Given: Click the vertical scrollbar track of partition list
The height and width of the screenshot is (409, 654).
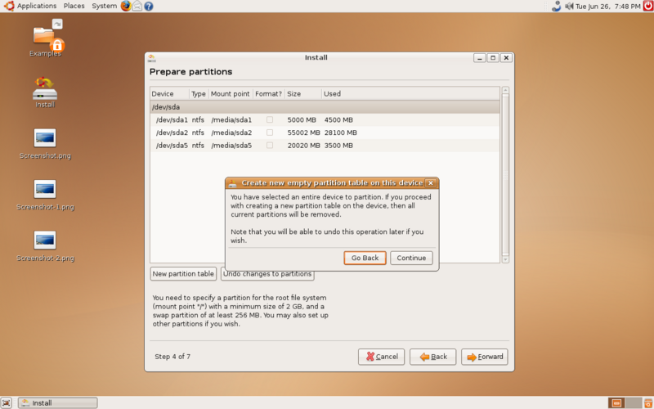Looking at the screenshot, I should [x=505, y=175].
